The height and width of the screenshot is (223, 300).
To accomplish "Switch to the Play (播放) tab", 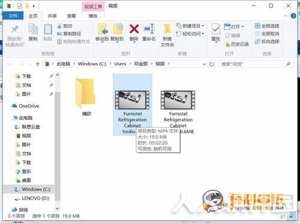I will [93, 16].
